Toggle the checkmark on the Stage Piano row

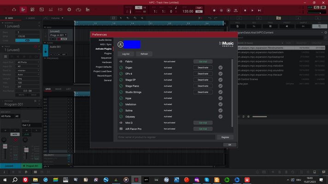[x=220, y=86]
